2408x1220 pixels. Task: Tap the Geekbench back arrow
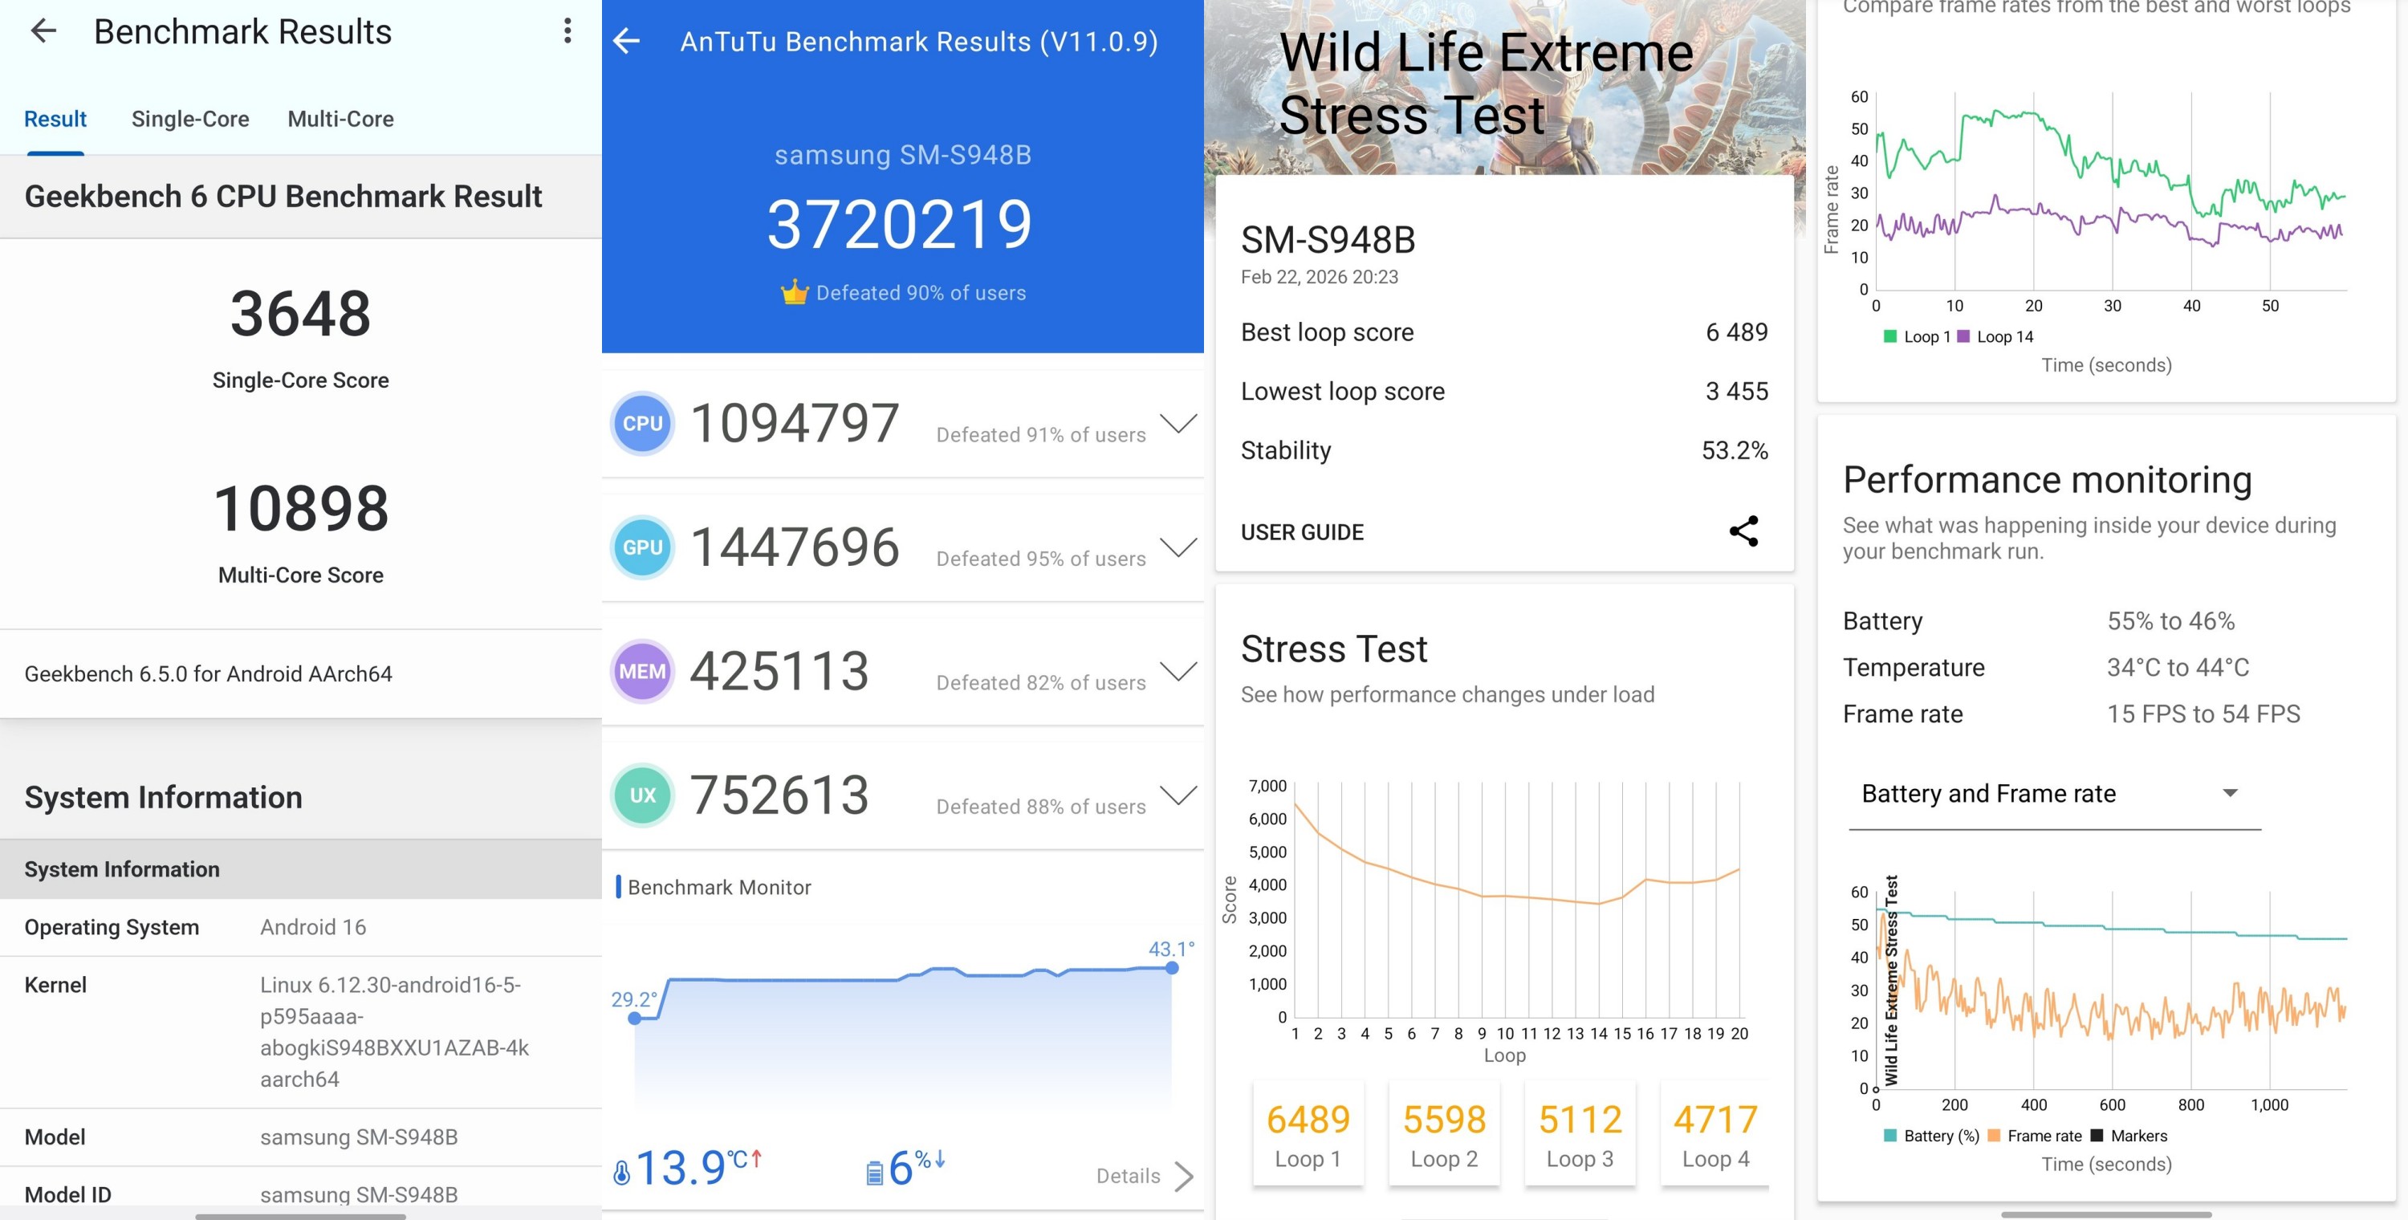point(43,32)
